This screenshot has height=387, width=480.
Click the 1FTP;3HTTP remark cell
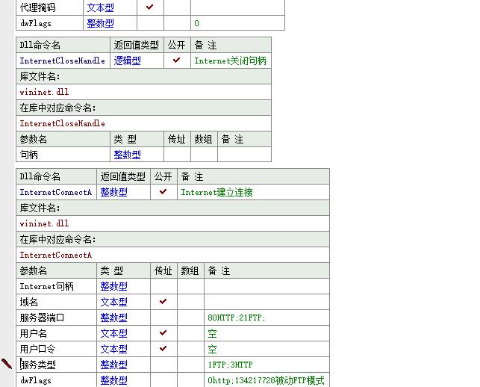click(x=230, y=365)
